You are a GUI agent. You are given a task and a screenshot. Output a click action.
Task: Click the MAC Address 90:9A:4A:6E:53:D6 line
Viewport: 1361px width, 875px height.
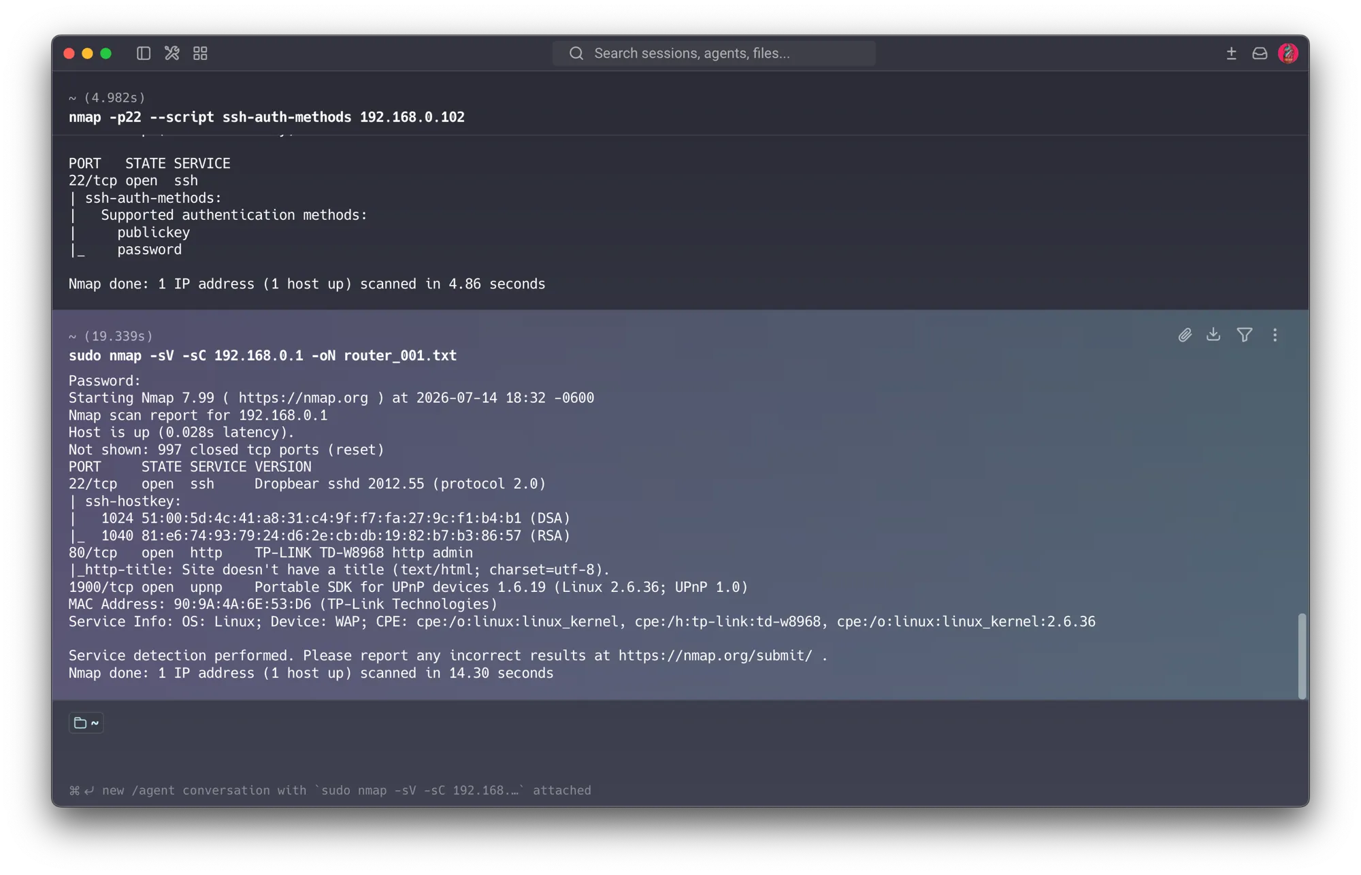[x=283, y=604]
